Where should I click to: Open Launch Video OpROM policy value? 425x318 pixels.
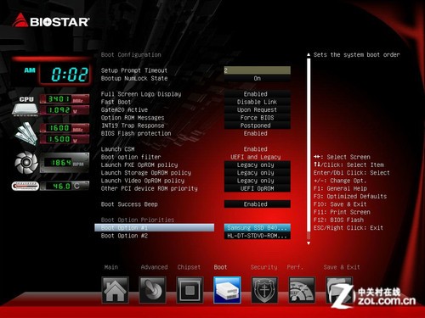click(x=258, y=181)
